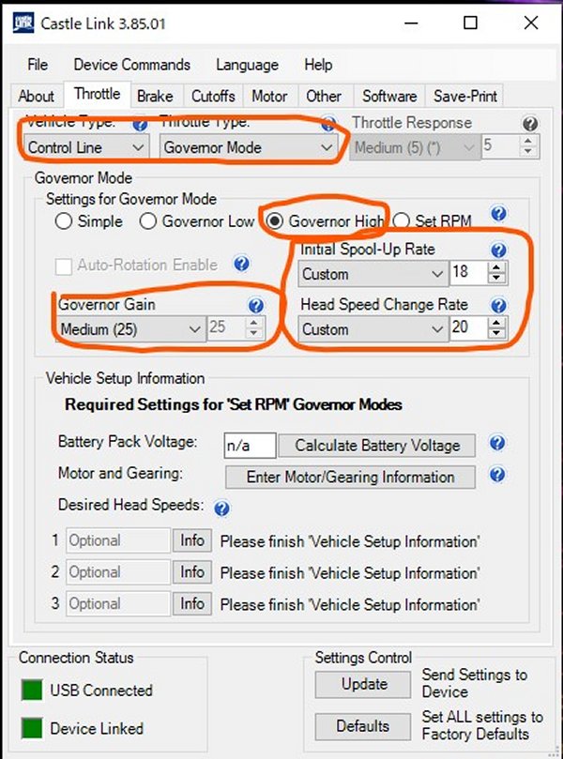Open the Device Commands menu

pyautogui.click(x=131, y=65)
